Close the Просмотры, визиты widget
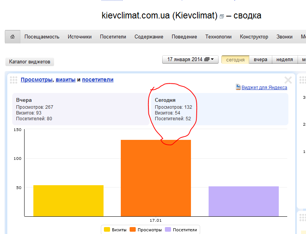The width and height of the screenshot is (306, 234). [288, 80]
